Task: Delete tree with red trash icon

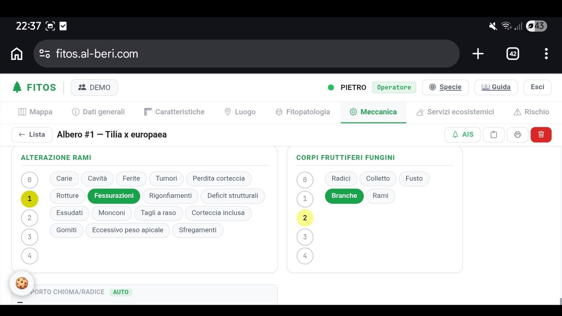Action: tap(541, 134)
